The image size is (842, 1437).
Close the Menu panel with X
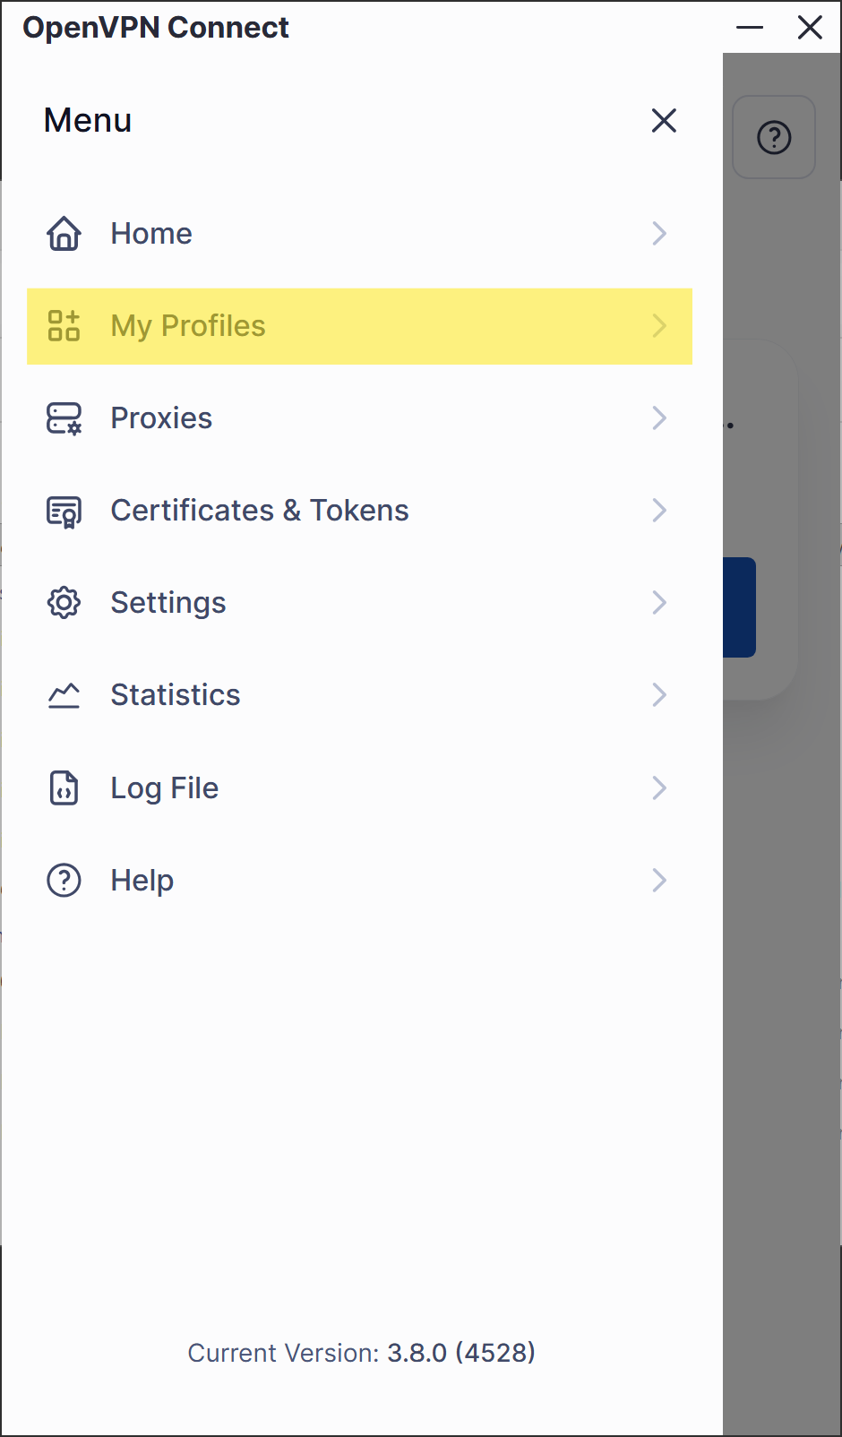[x=664, y=120]
